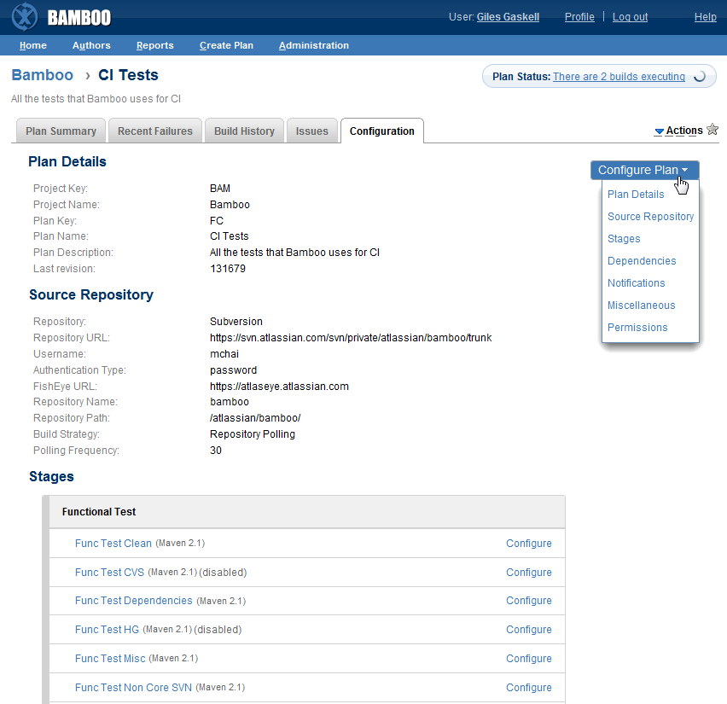Configure the Func Test Dependencies job
The height and width of the screenshot is (704, 727).
pyautogui.click(x=528, y=601)
